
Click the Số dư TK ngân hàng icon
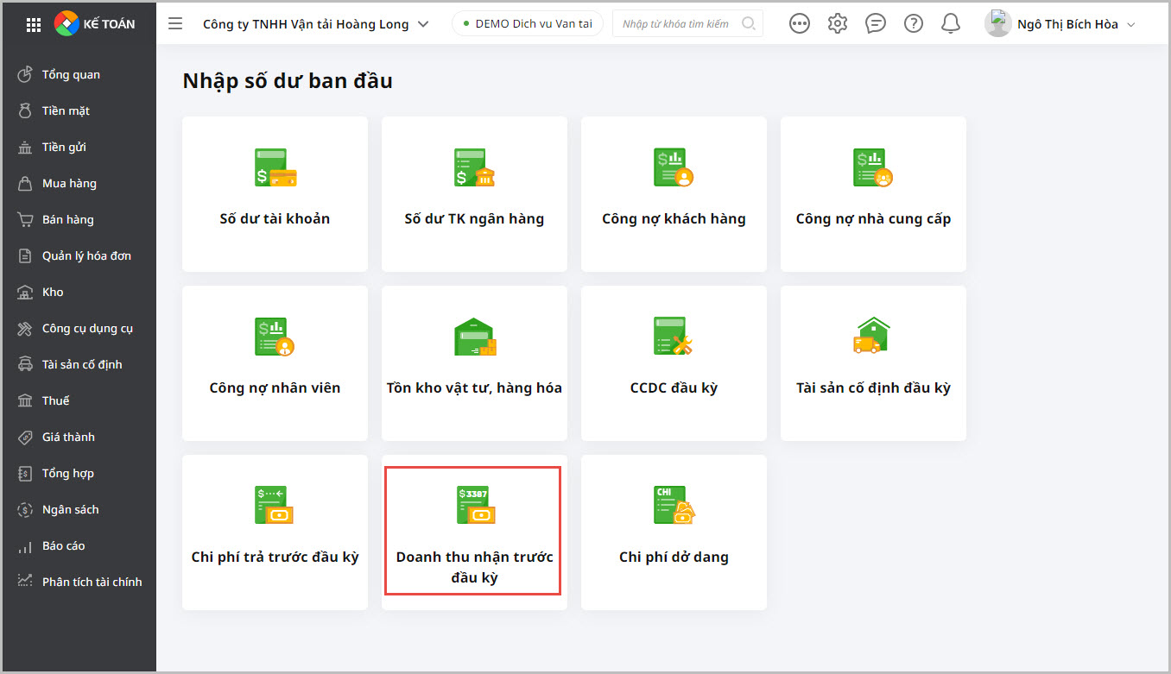pyautogui.click(x=475, y=167)
